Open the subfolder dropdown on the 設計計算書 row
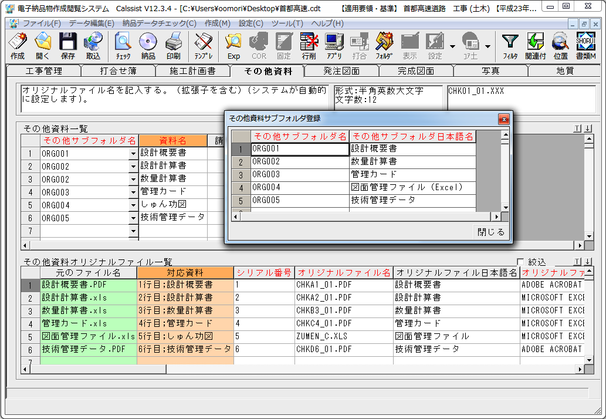Viewport: 606px width, 419px height. (133, 167)
